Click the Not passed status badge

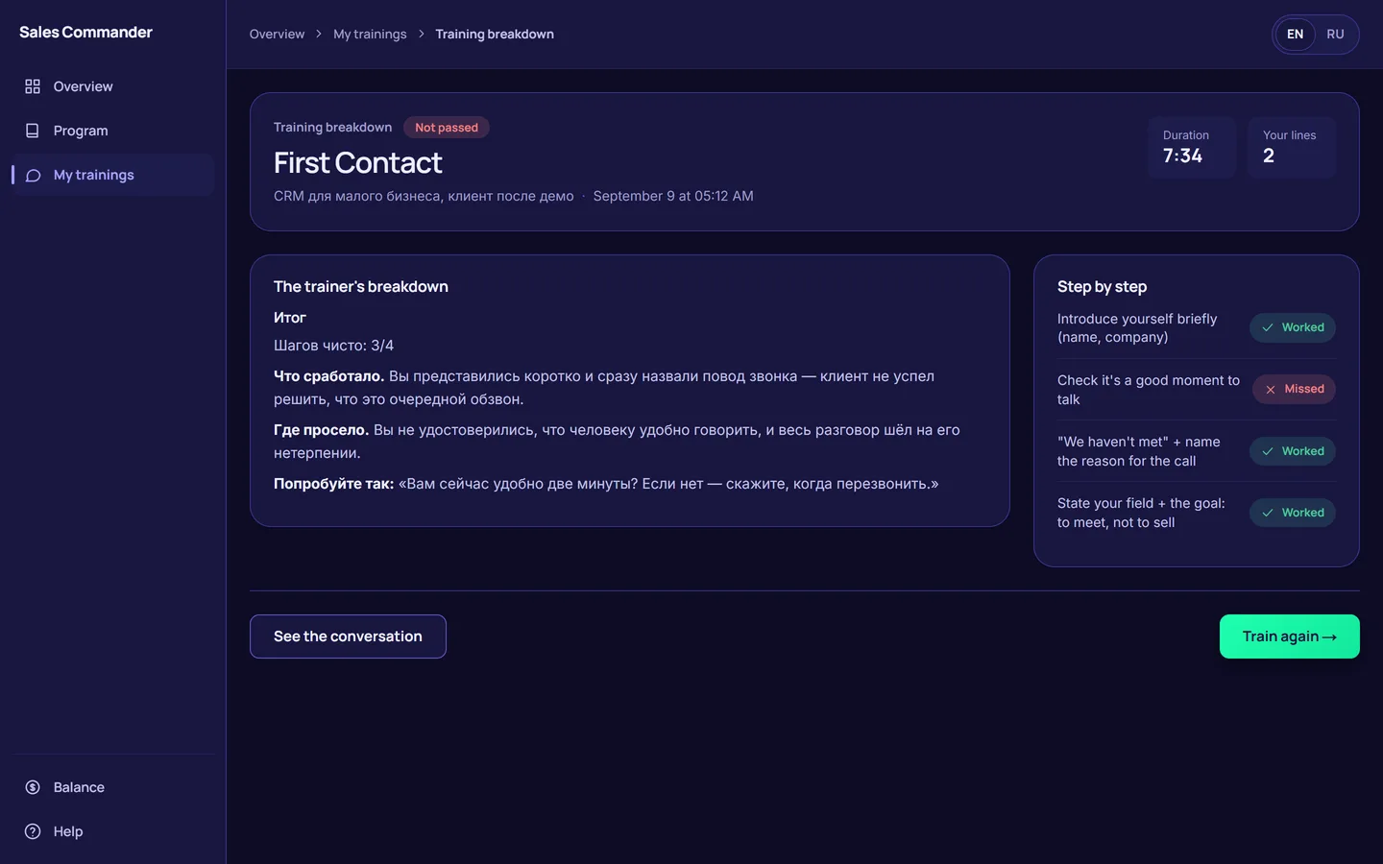(447, 128)
